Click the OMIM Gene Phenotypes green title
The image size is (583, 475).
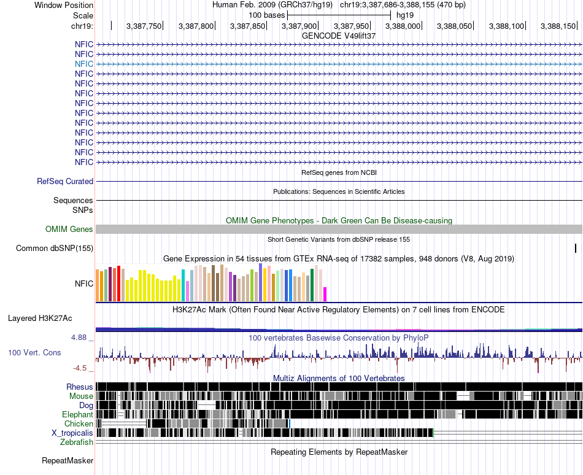[x=339, y=220]
